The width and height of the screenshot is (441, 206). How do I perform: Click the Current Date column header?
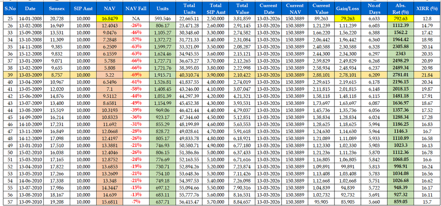coord(268,9)
